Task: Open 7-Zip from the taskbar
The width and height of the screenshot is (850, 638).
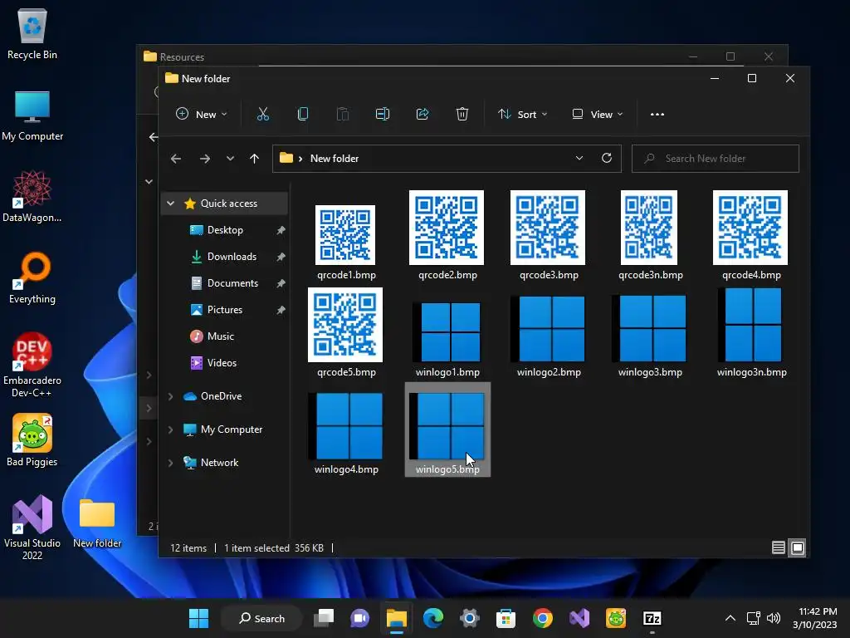Action: pos(652,618)
